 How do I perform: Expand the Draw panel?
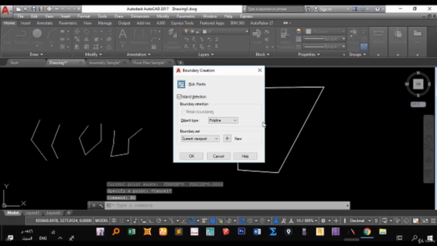[x=36, y=55]
